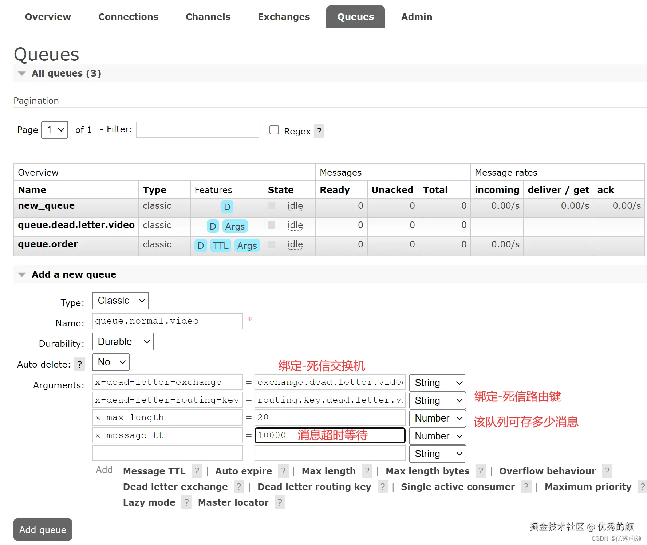This screenshot has width=647, height=545.
Task: Select the Queues tab
Action: point(355,17)
